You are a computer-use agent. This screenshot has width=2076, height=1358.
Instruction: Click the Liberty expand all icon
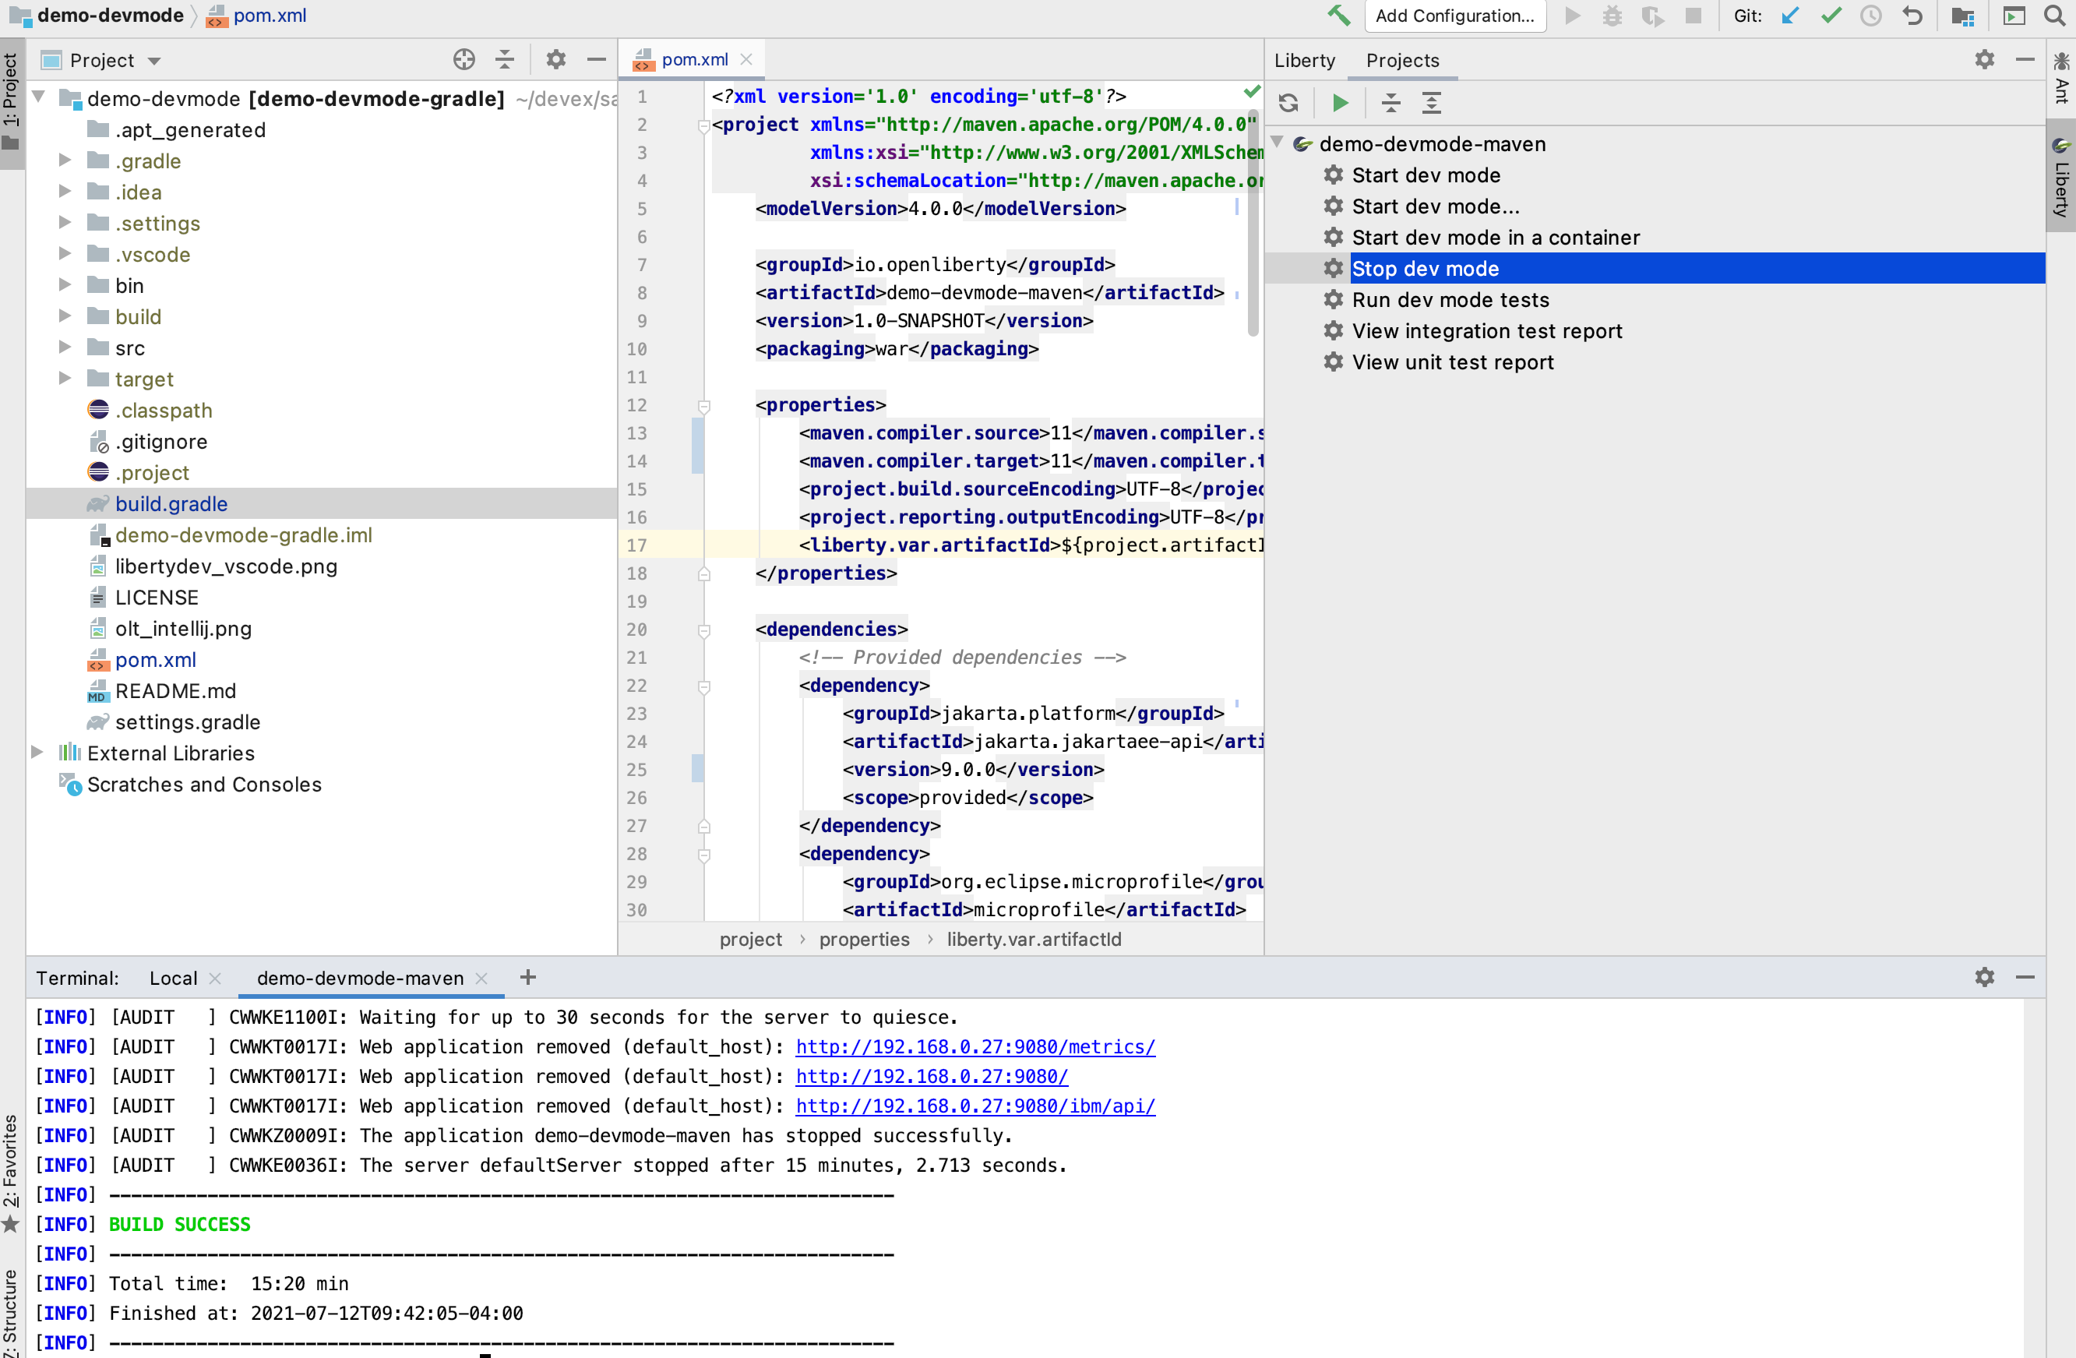[x=1432, y=103]
